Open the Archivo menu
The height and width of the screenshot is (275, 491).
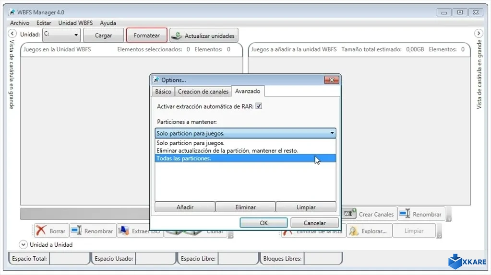coord(20,23)
